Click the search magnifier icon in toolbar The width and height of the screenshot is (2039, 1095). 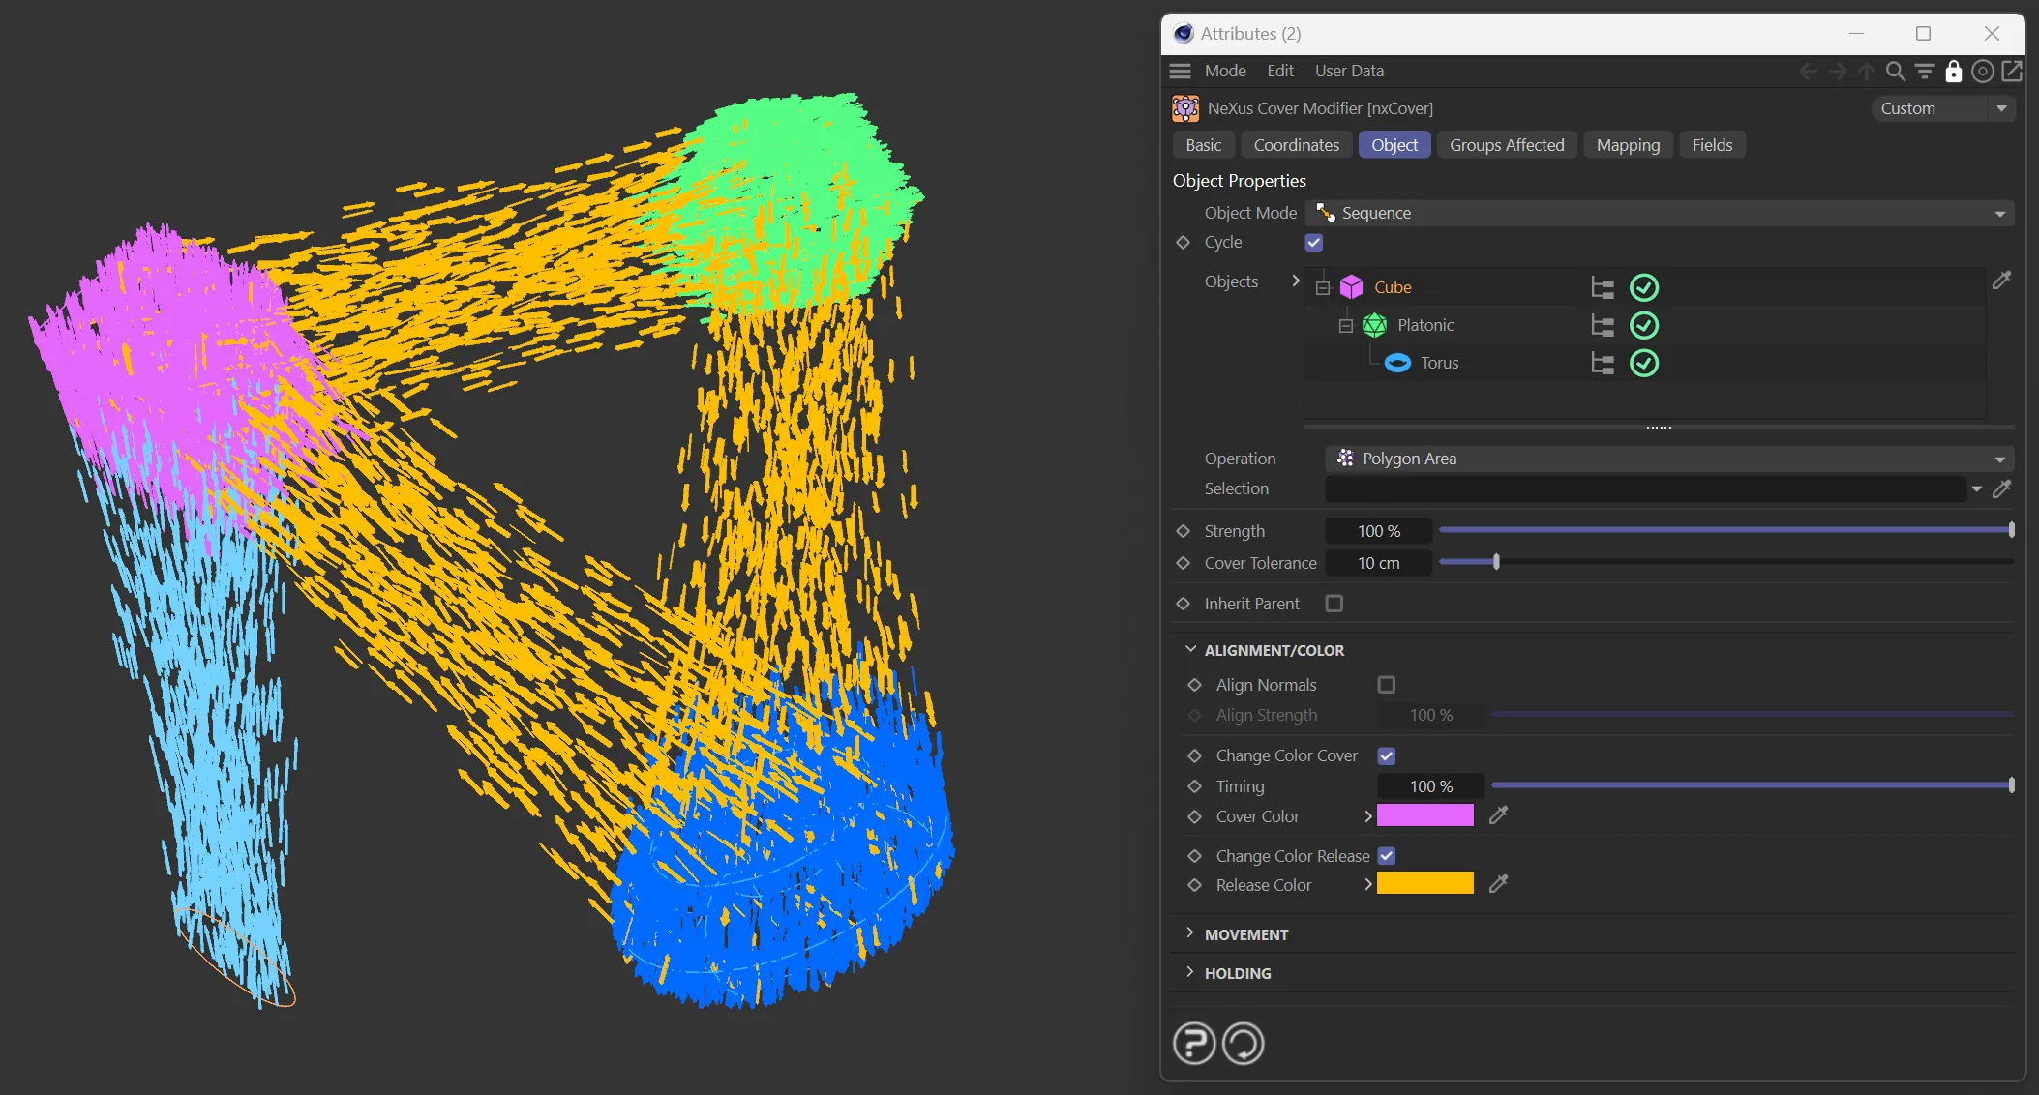pos(1895,72)
